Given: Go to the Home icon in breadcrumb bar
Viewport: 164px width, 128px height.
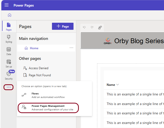Looking at the screenshot, I should coord(10,15).
